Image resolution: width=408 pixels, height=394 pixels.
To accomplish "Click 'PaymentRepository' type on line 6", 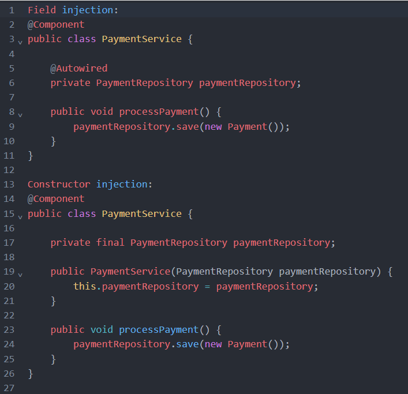I will point(144,83).
